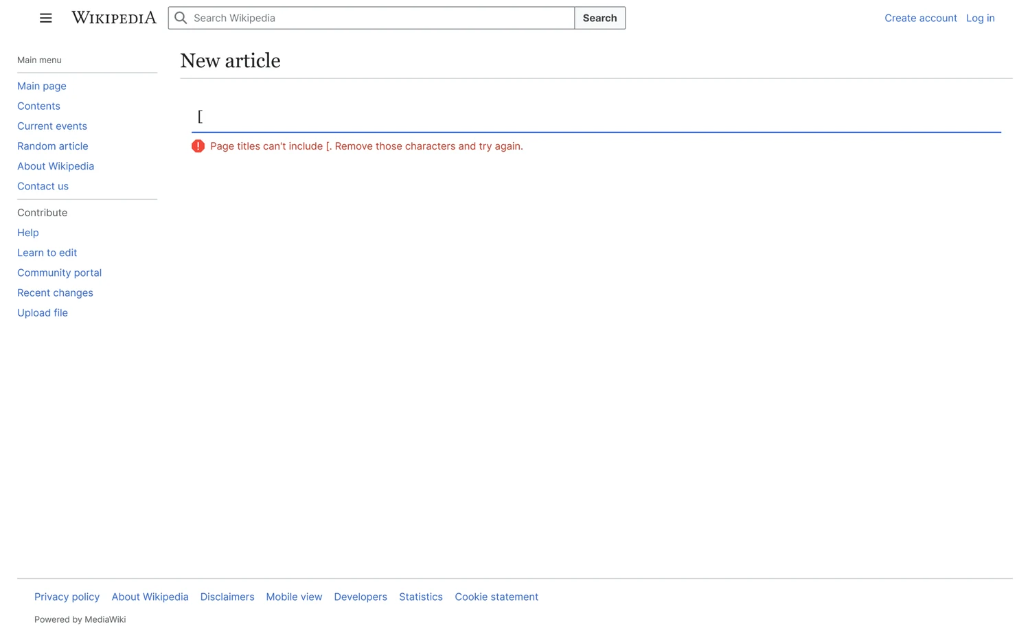
Task: Switch to Mobile view
Action: click(x=294, y=597)
